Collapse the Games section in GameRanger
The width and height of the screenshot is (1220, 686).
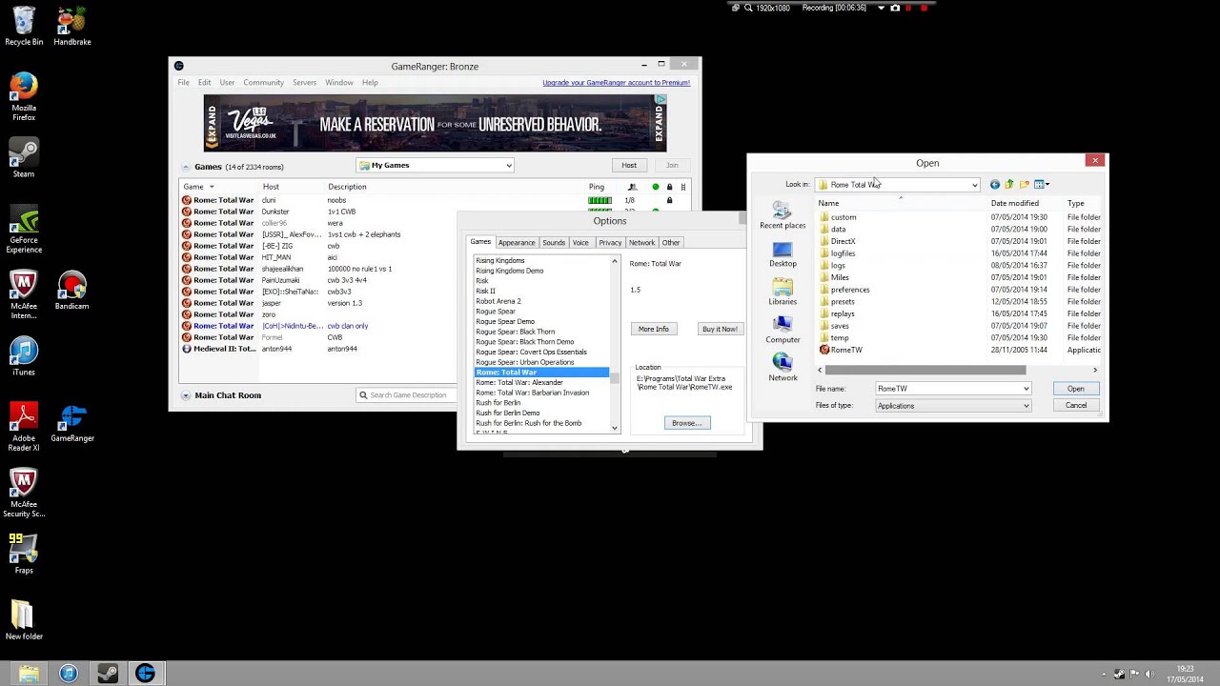[x=186, y=167]
